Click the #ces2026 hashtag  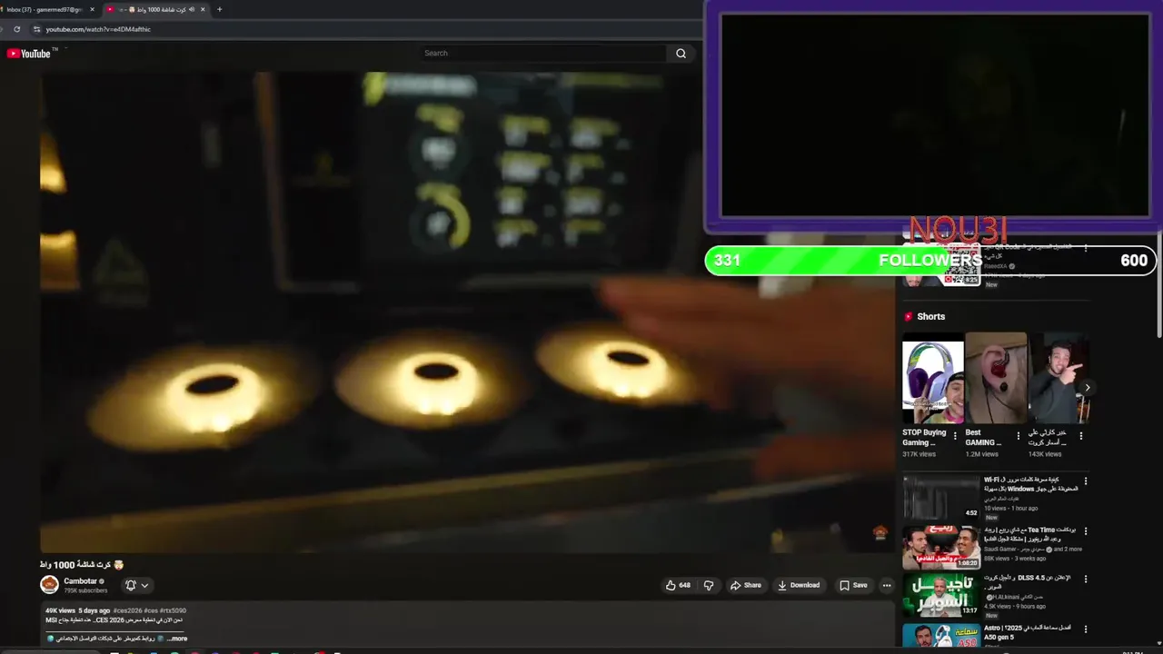point(128,610)
